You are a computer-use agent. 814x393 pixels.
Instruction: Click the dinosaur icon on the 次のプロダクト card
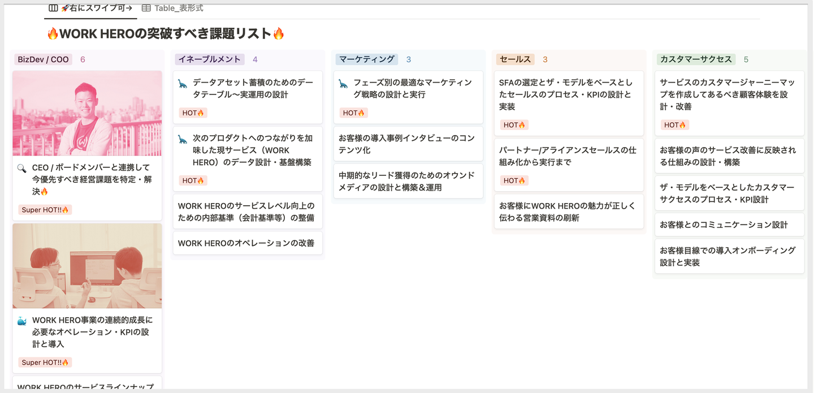[x=183, y=139]
